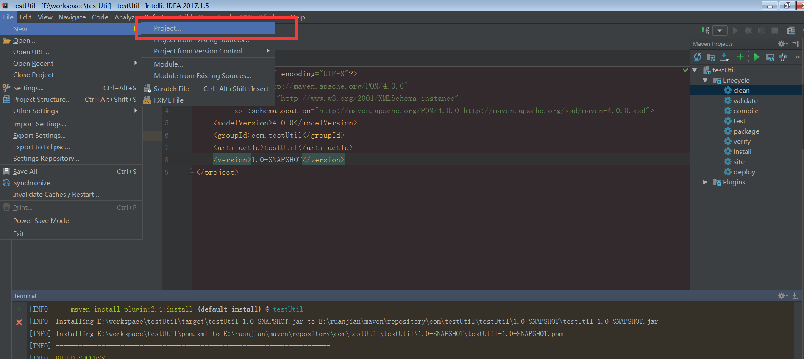This screenshot has width=804, height=359.
Task: Click Synchronize menu entry
Action: coord(71,183)
